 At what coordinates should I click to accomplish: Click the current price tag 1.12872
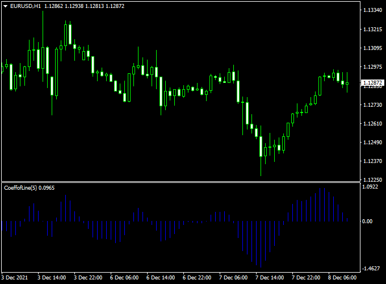(372, 82)
